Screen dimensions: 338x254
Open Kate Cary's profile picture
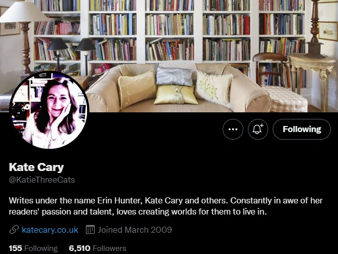coord(50,110)
